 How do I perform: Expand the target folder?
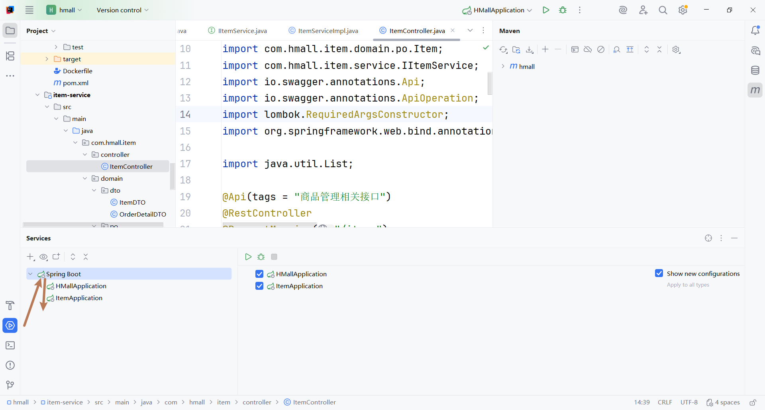(x=47, y=59)
